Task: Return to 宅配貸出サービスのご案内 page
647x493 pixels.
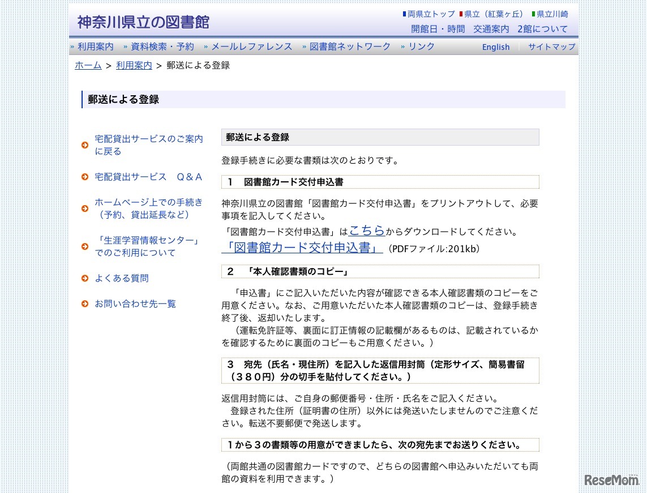Action: click(149, 145)
